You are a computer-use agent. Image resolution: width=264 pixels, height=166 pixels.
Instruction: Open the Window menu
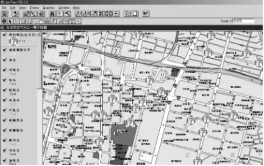[64, 8]
